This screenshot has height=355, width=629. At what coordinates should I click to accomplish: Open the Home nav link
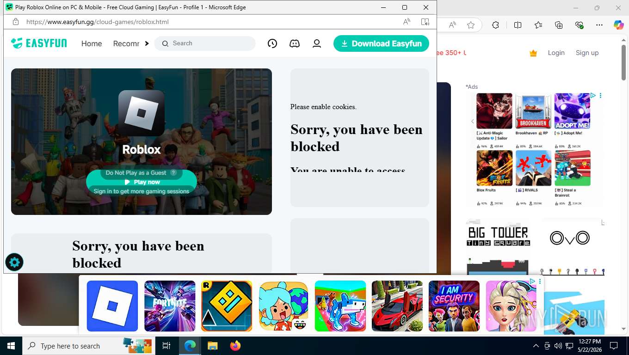92,43
